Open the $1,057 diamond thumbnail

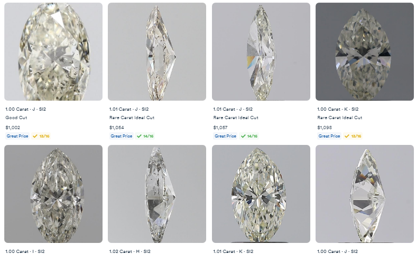[x=261, y=52]
